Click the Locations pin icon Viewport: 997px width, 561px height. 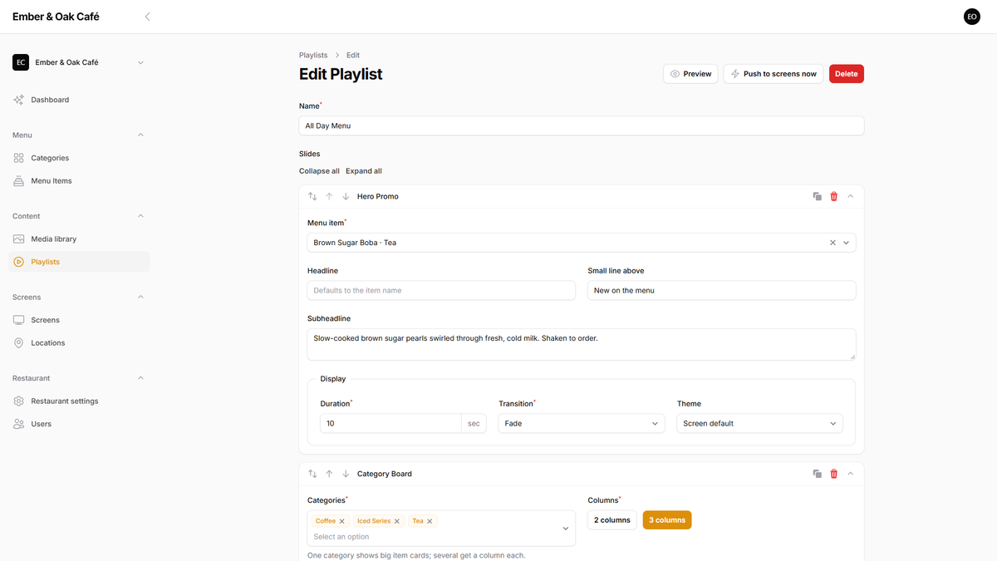point(19,342)
